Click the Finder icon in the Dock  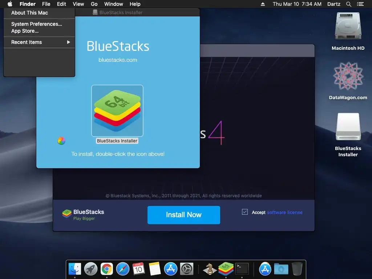click(x=75, y=269)
